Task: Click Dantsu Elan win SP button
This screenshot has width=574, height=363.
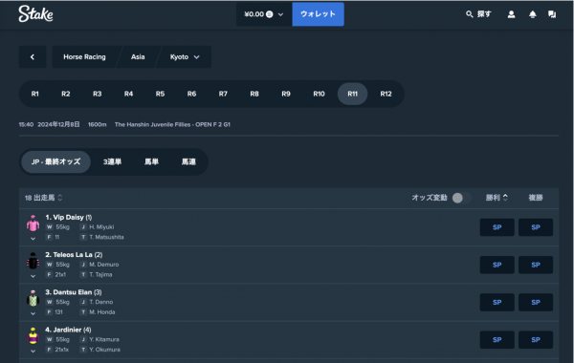Action: click(x=497, y=302)
